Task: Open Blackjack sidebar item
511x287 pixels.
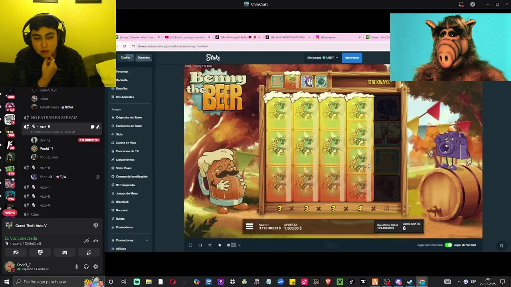Action: point(122,202)
